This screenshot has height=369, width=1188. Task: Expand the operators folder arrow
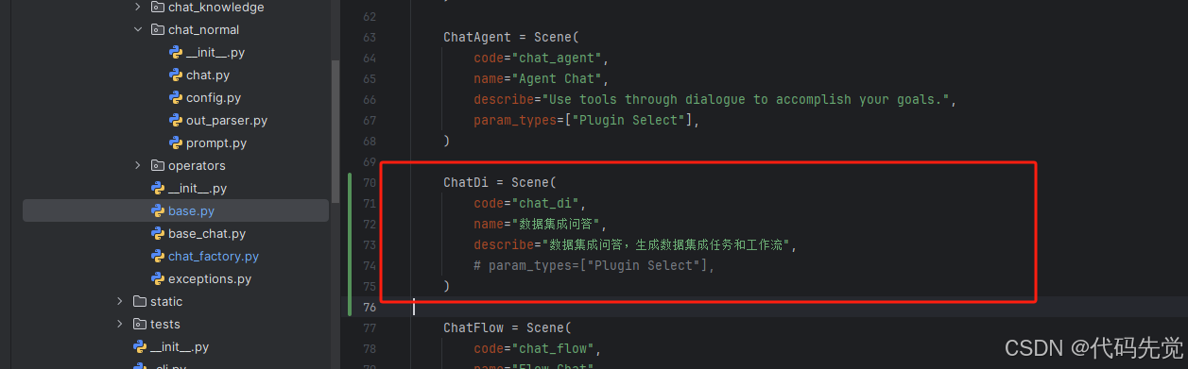click(138, 166)
